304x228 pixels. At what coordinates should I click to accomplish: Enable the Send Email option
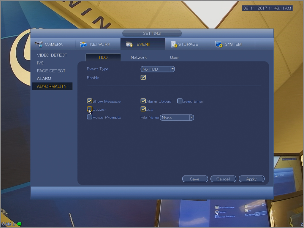(180, 101)
